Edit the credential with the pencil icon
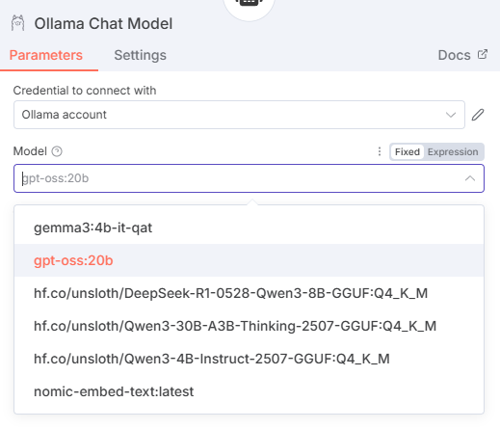The width and height of the screenshot is (500, 429). pyautogui.click(x=478, y=115)
